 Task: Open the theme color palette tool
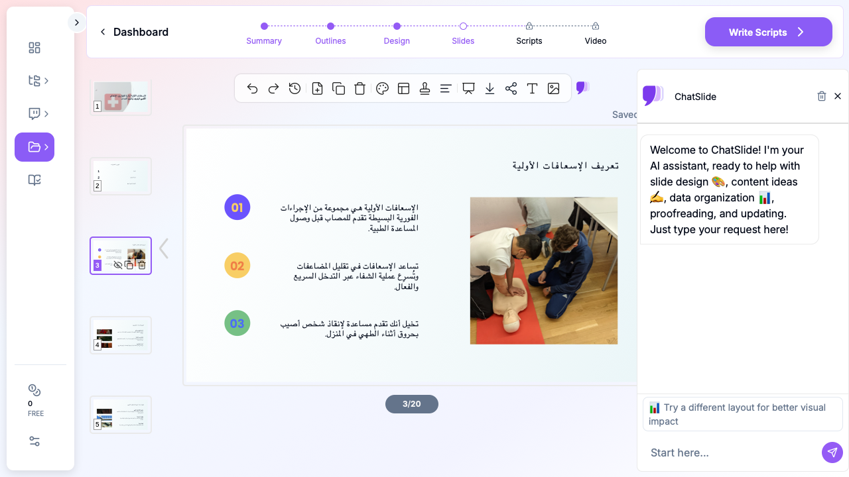[382, 89]
